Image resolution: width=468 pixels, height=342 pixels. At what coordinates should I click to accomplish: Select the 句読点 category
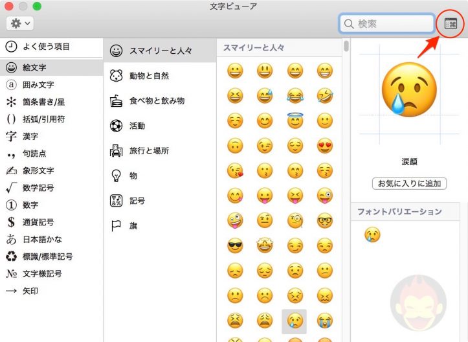tap(51, 154)
